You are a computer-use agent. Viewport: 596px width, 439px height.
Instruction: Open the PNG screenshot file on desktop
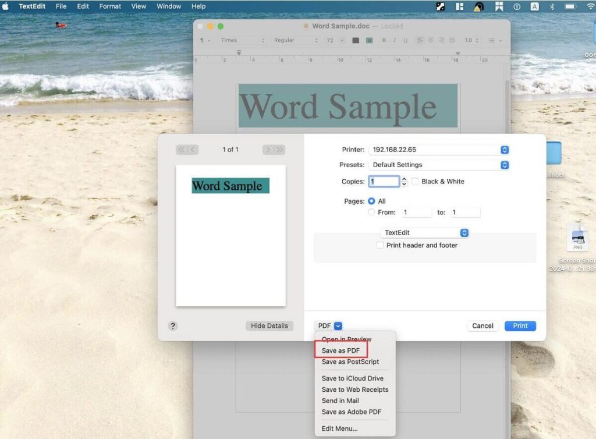[x=577, y=239]
